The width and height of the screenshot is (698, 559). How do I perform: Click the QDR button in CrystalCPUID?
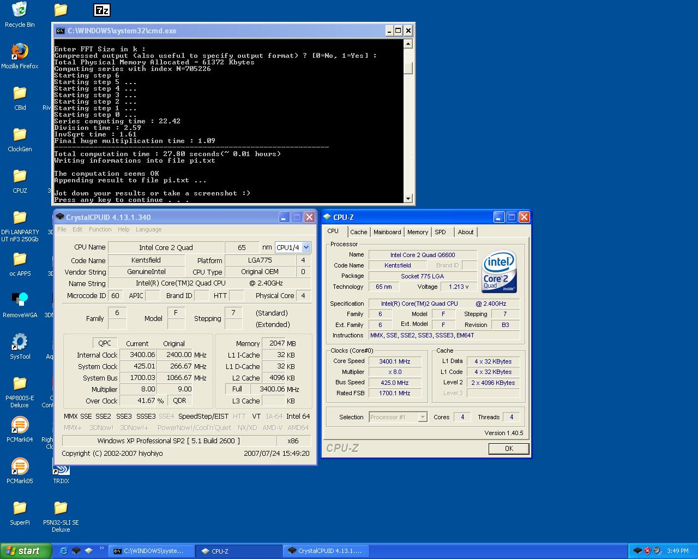click(179, 401)
